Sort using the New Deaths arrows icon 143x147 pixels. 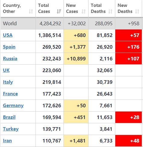click(137, 11)
